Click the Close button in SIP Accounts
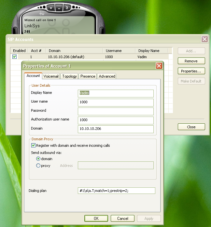The image size is (211, 227). 191,127
